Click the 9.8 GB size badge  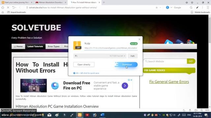[x=134, y=44]
